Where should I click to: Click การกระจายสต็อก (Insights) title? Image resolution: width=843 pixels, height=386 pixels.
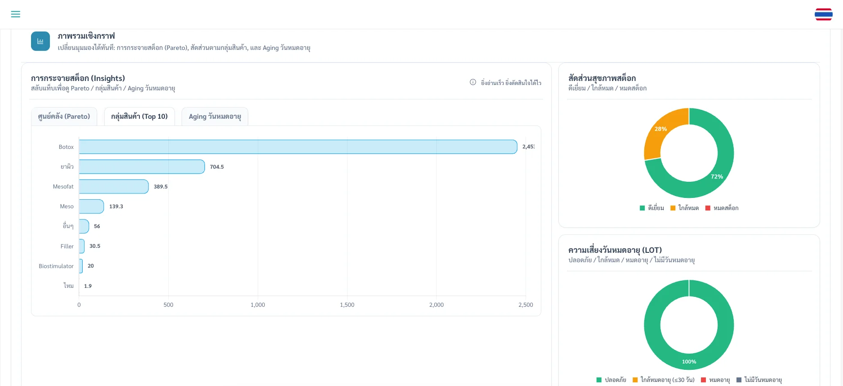pos(78,78)
